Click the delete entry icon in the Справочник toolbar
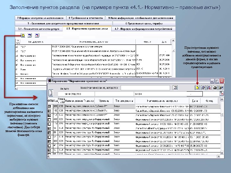This screenshot has height=173, width=231. click(x=209, y=88)
